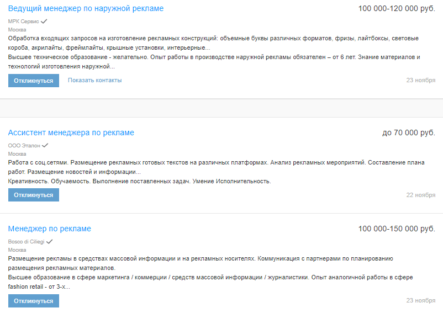Click verified checkmark next to ООО Эталон

tap(45, 145)
